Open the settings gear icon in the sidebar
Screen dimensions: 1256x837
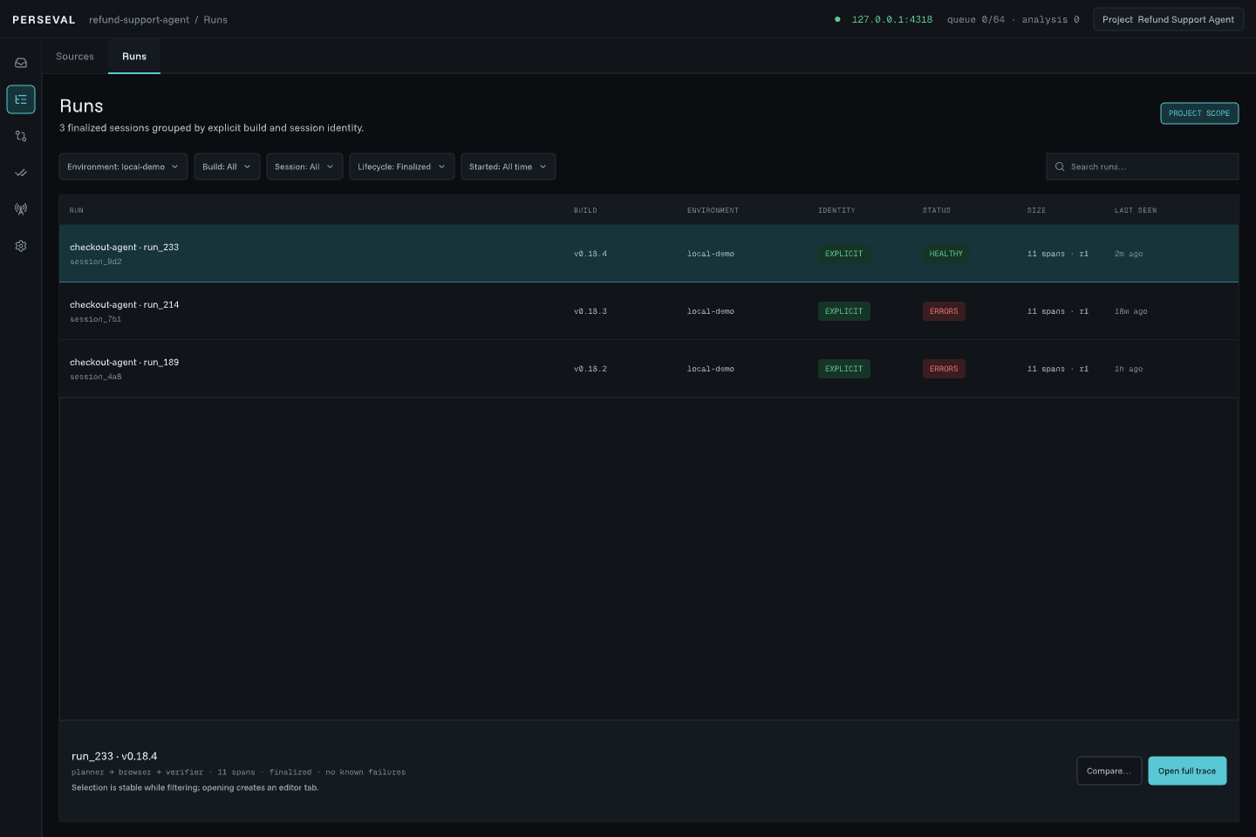point(21,246)
